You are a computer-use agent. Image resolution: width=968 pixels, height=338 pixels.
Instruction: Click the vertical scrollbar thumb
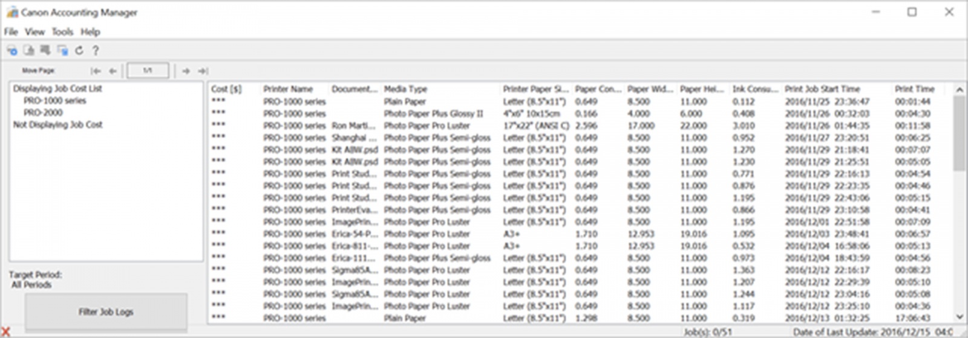point(960,133)
